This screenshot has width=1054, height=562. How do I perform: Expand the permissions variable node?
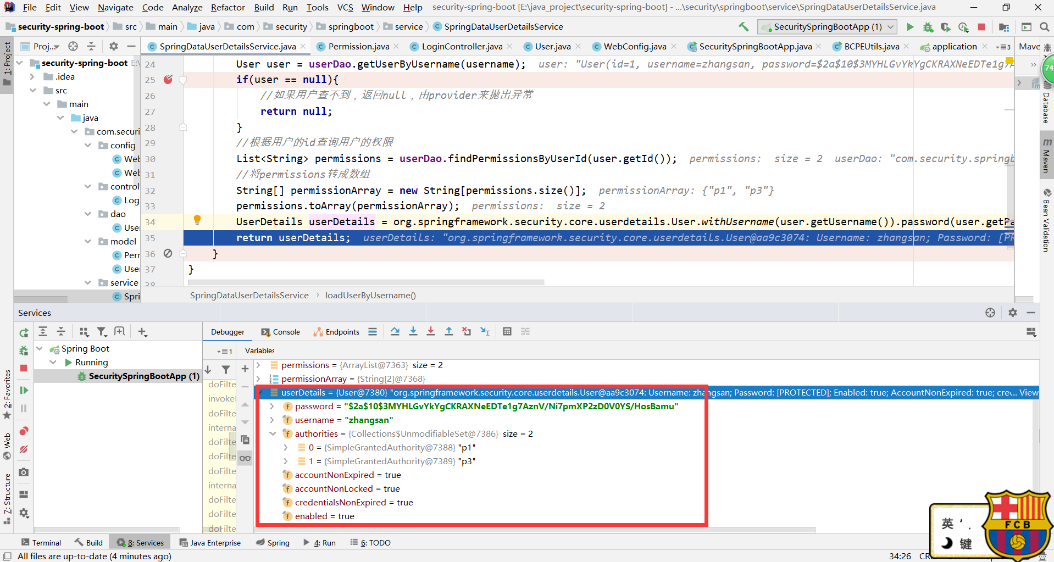[258, 365]
